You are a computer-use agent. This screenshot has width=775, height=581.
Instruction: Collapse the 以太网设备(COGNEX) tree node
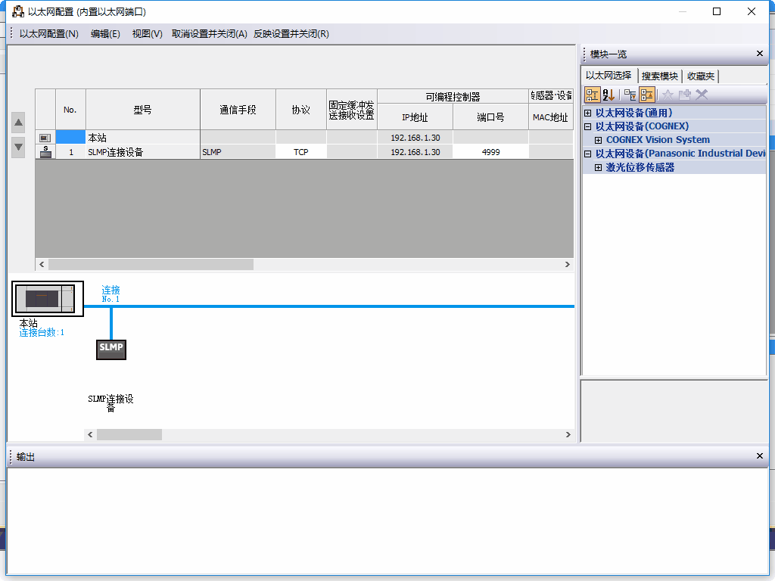(x=588, y=126)
